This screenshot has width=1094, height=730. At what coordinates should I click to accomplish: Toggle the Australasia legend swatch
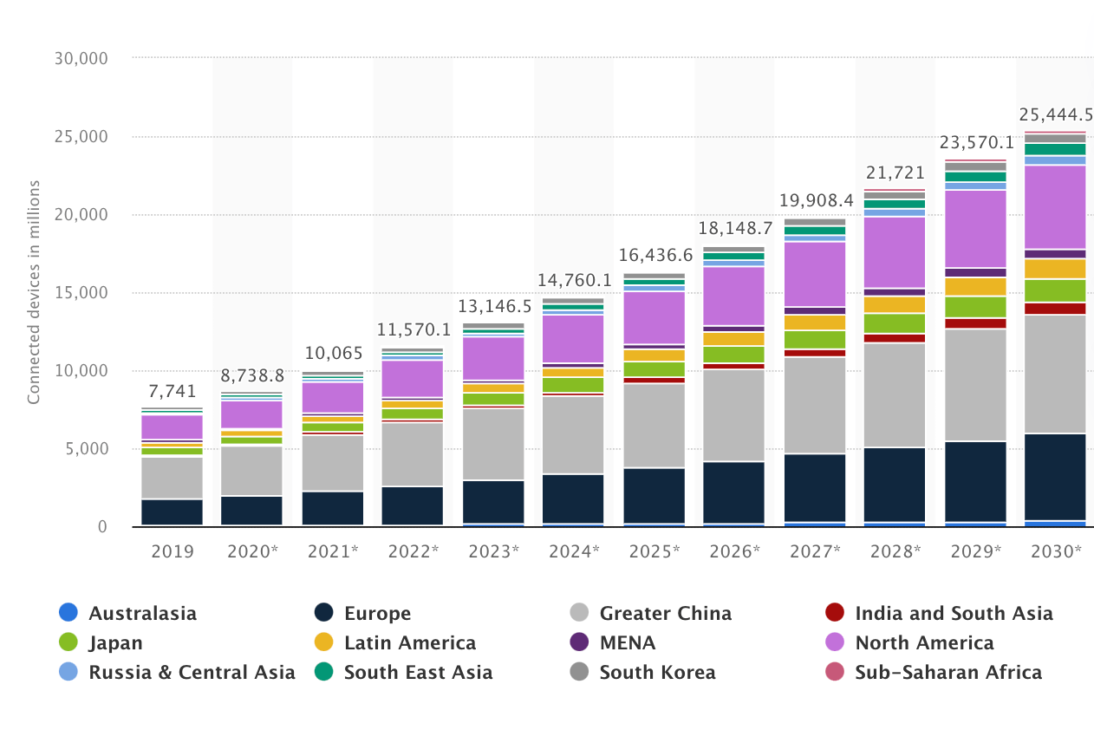[68, 613]
